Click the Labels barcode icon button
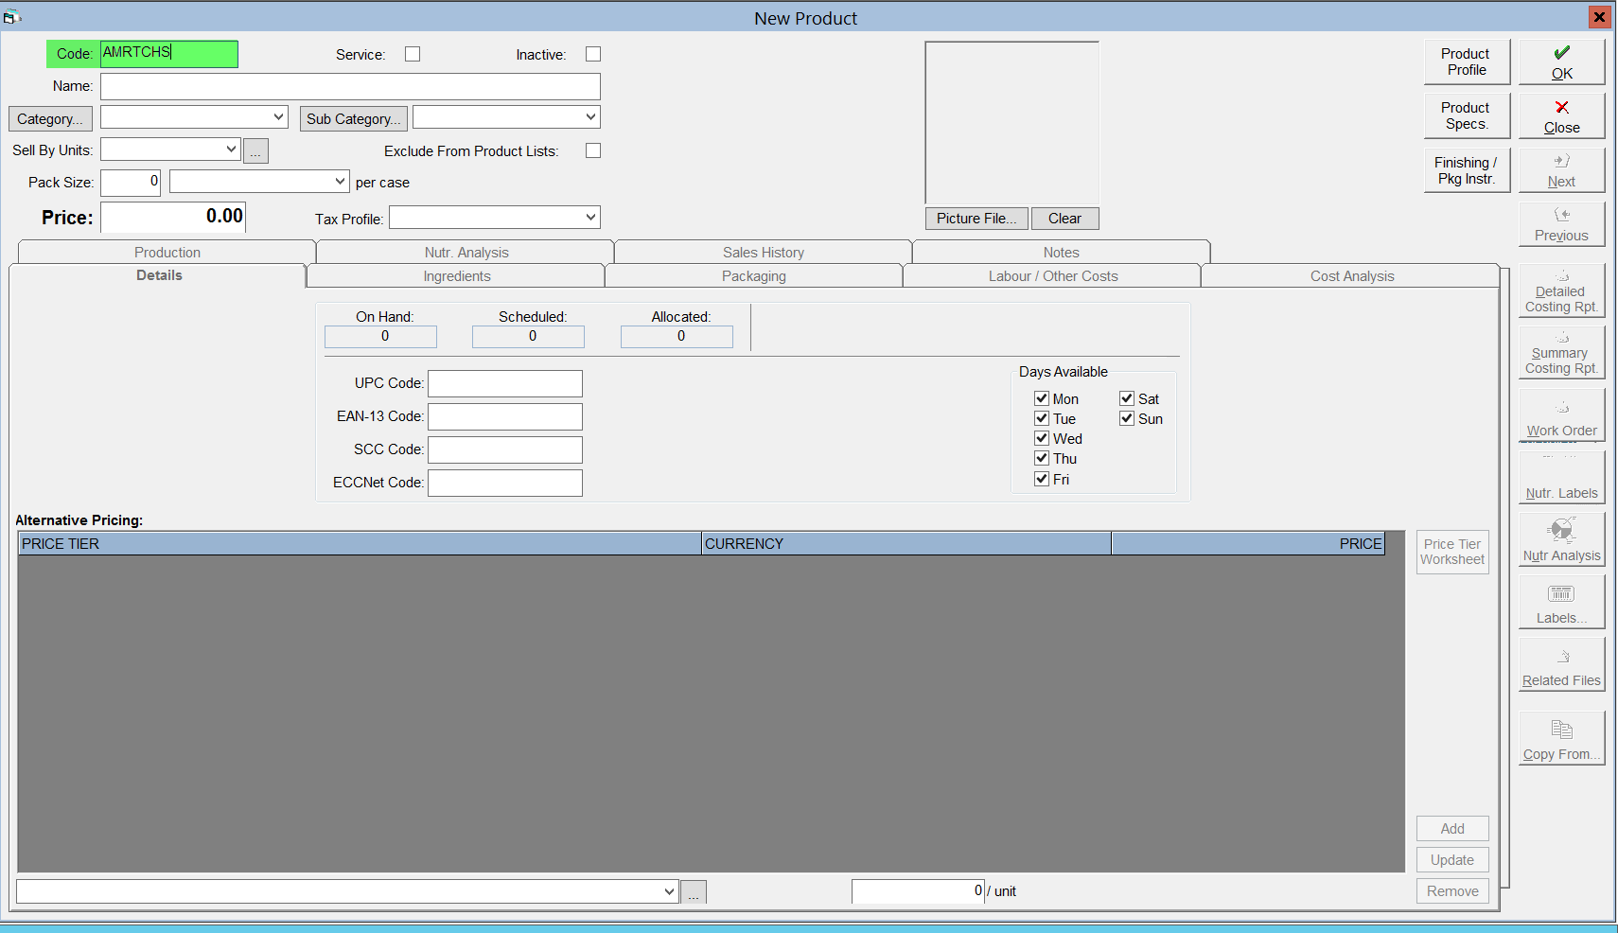1618x933 pixels. point(1561,603)
